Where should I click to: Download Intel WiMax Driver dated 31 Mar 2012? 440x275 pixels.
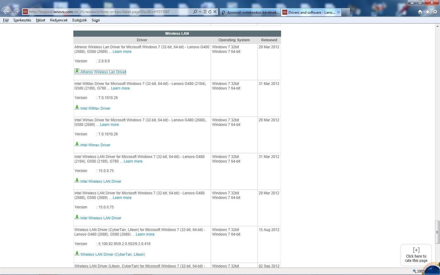click(x=95, y=108)
